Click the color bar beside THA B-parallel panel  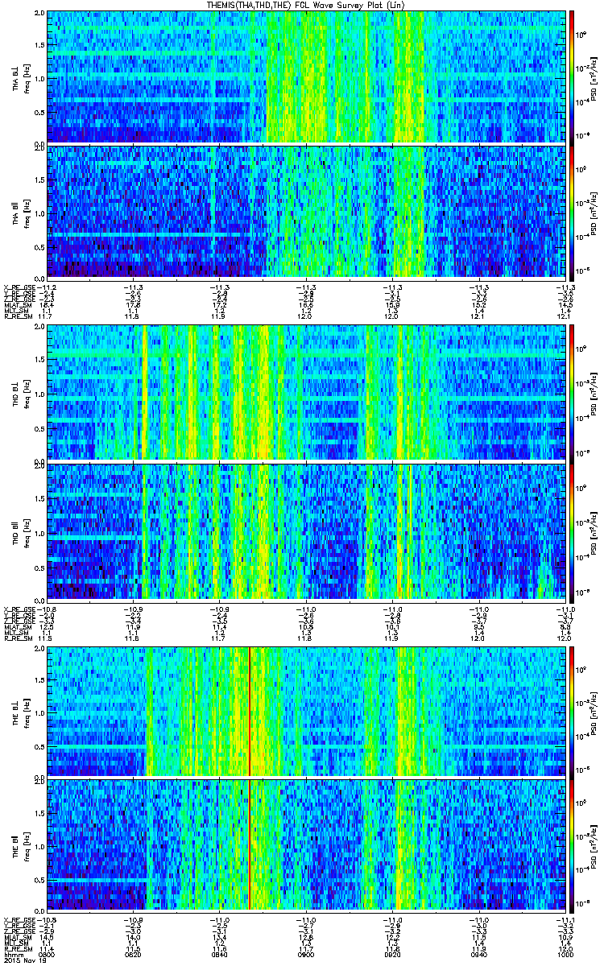tap(572, 212)
